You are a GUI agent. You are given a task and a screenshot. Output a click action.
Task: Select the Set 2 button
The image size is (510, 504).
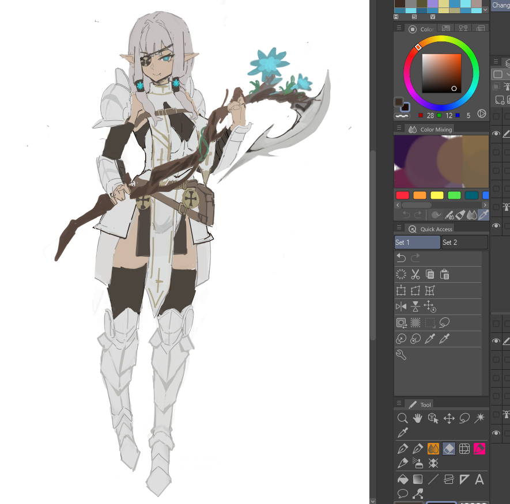pos(464,242)
